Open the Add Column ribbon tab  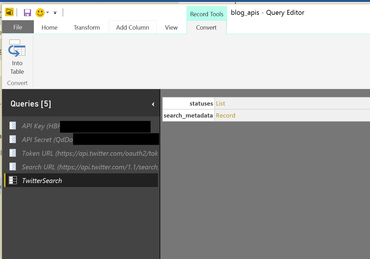(x=133, y=28)
